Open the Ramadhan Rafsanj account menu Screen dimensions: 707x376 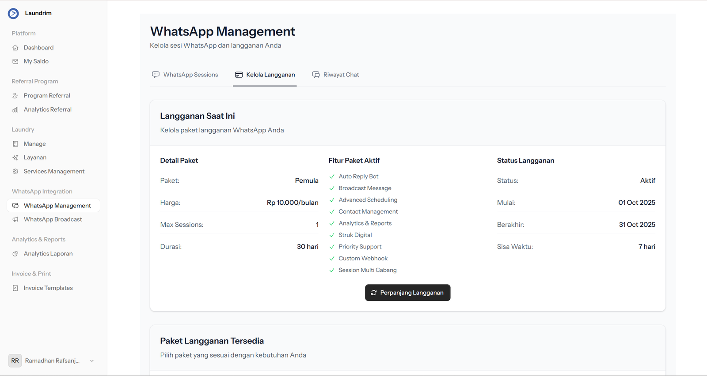[52, 361]
